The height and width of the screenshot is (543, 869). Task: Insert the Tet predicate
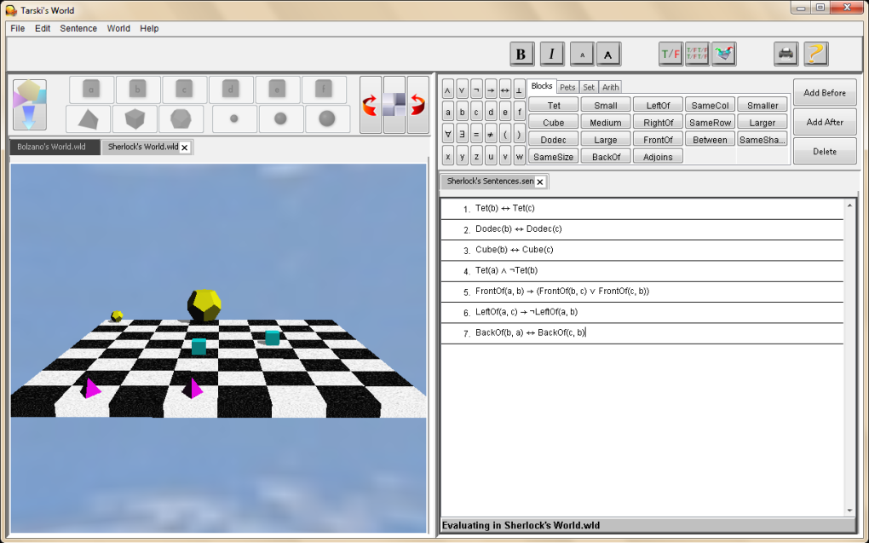tap(554, 106)
